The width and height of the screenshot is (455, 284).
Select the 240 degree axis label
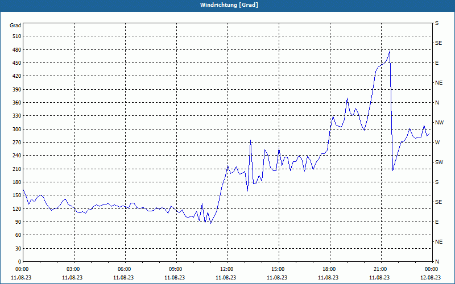click(17, 156)
